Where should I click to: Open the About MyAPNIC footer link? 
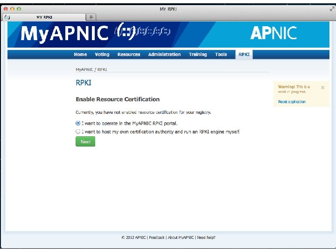[x=181, y=238]
